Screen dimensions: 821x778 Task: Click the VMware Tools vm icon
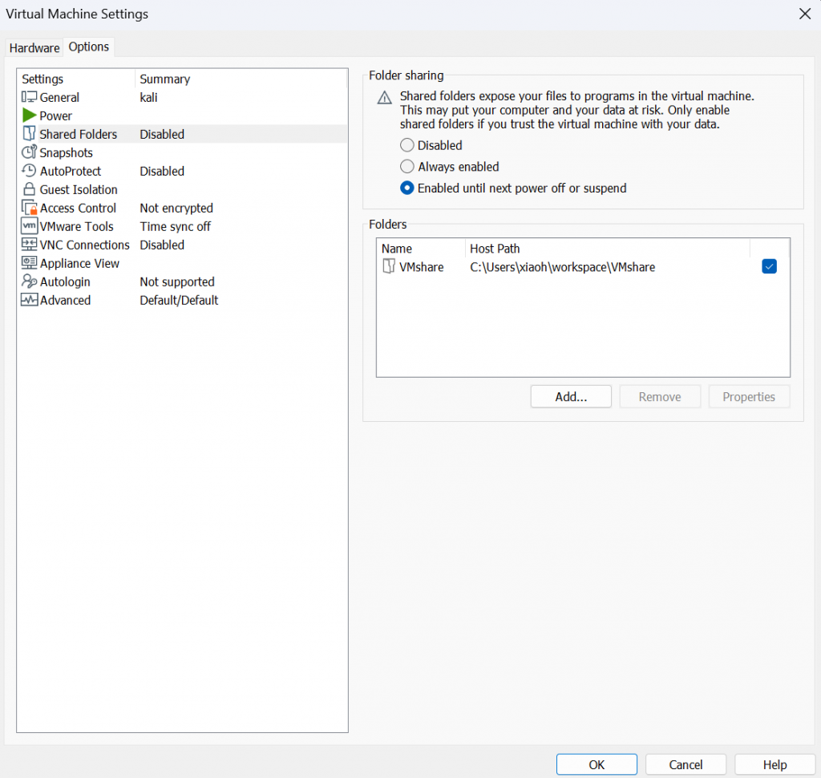30,226
